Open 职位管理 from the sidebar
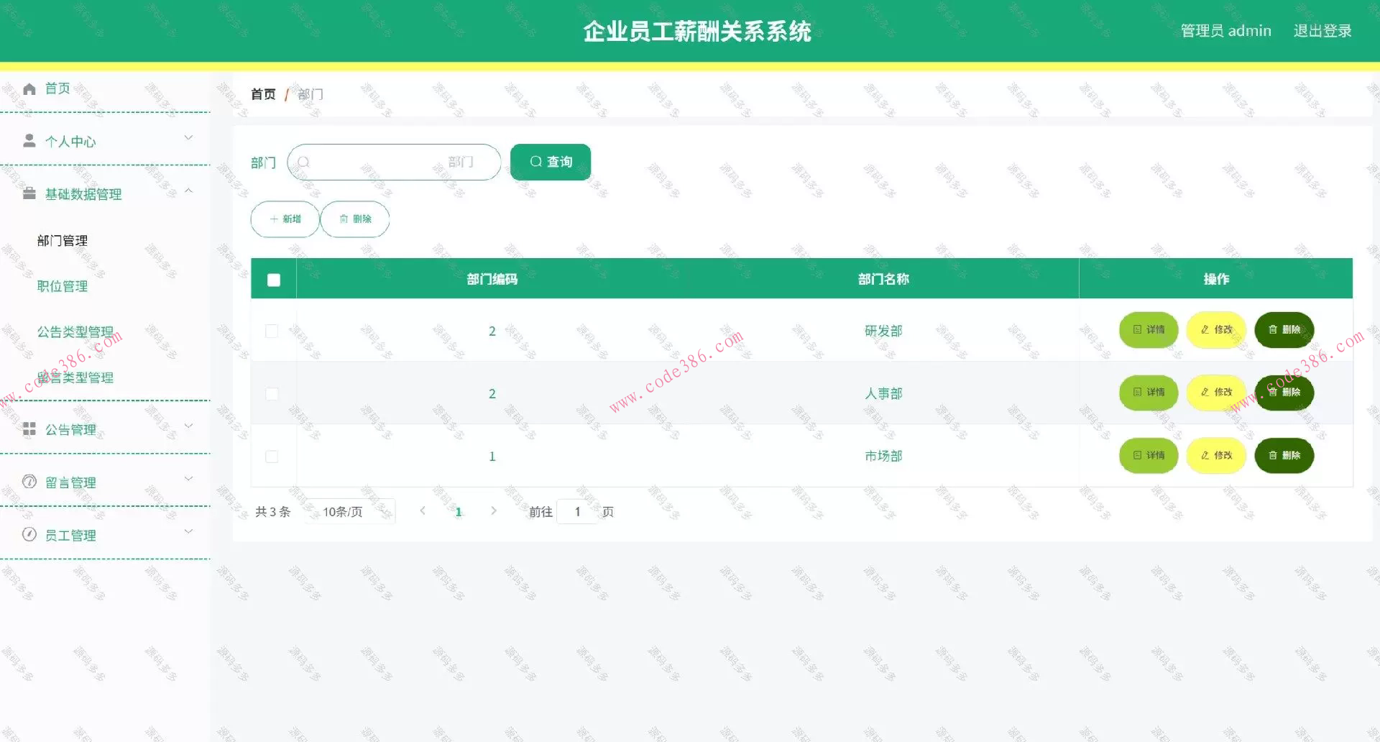 [62, 285]
